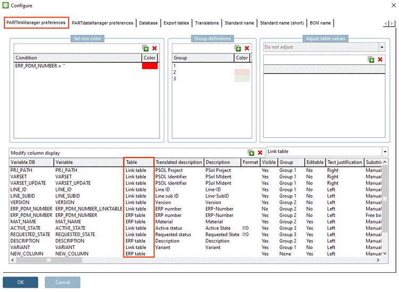
Task: Click the Configure window icon
Action: point(5,5)
